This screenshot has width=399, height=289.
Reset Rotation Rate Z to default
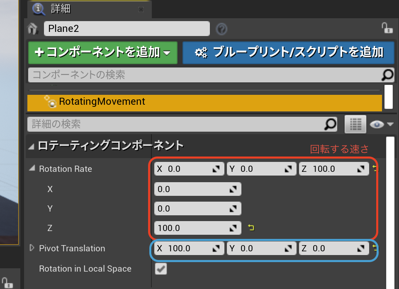251,227
